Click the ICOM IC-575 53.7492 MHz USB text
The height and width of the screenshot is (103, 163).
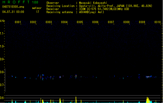[104, 9]
